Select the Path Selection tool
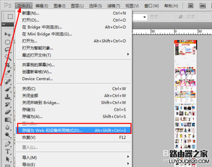Screen dimensions: 212x167 tap(8, 159)
